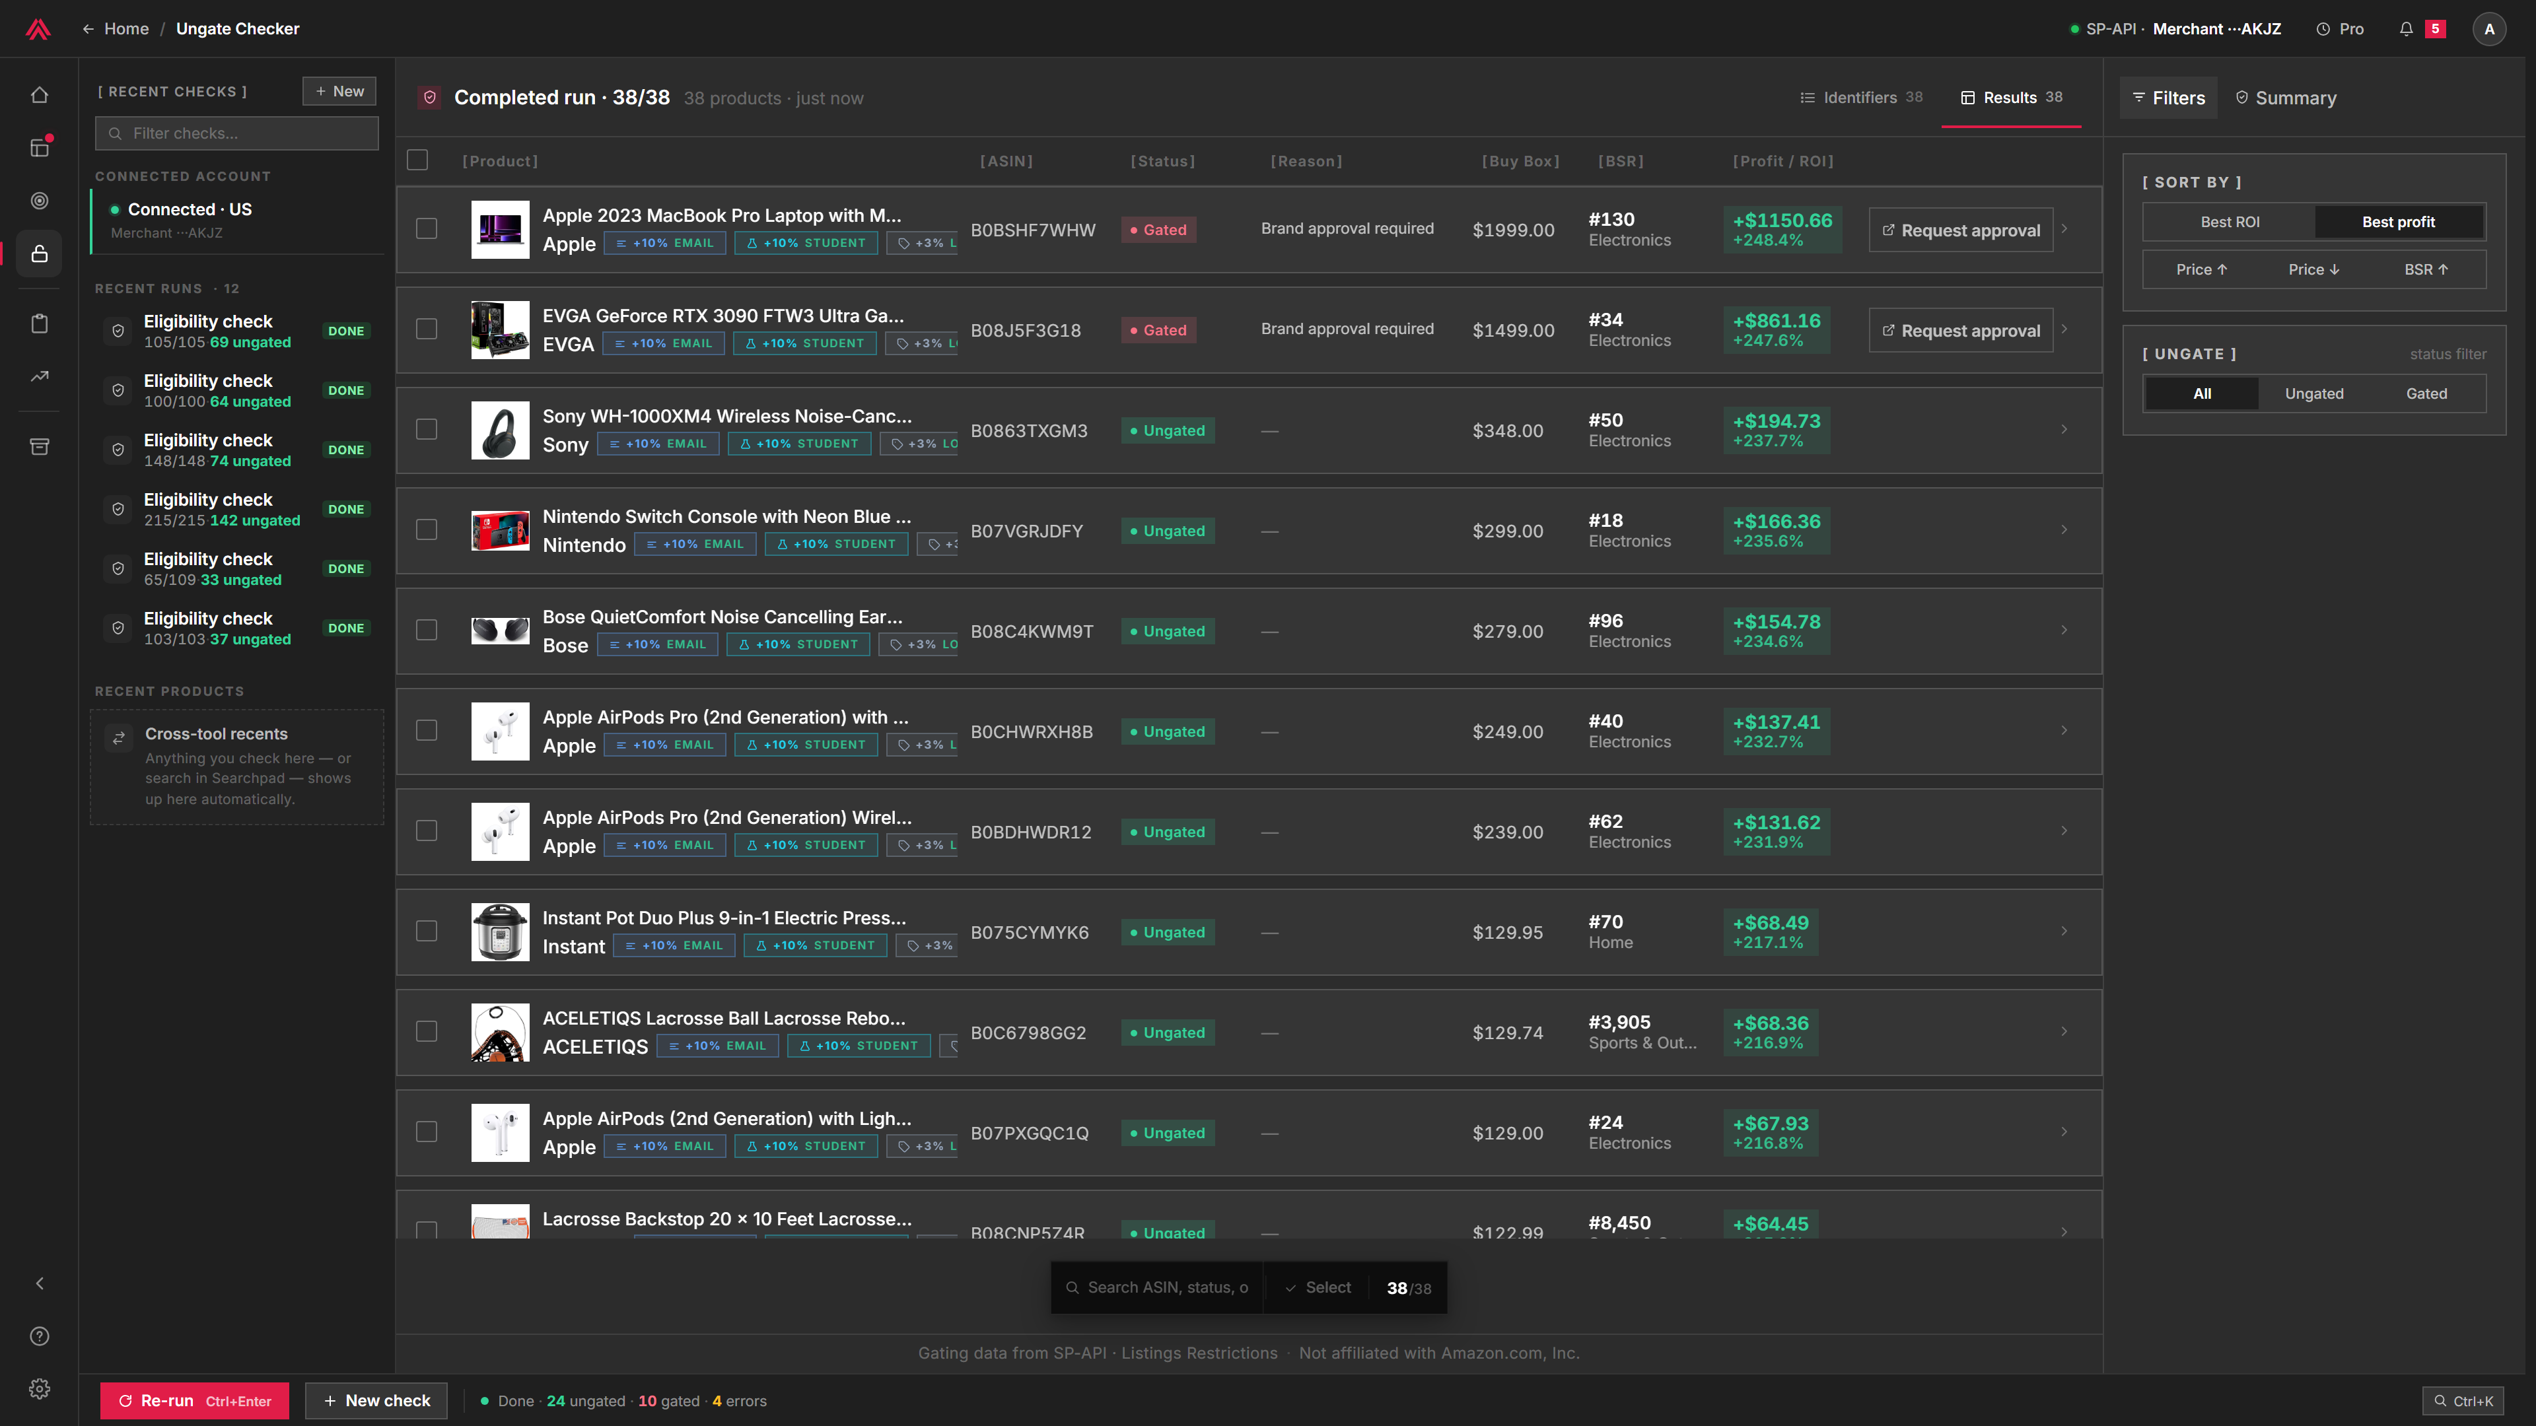Check the ACELETIQS Lacrosse Ball row checkbox
This screenshot has width=2536, height=1426.
(426, 1031)
